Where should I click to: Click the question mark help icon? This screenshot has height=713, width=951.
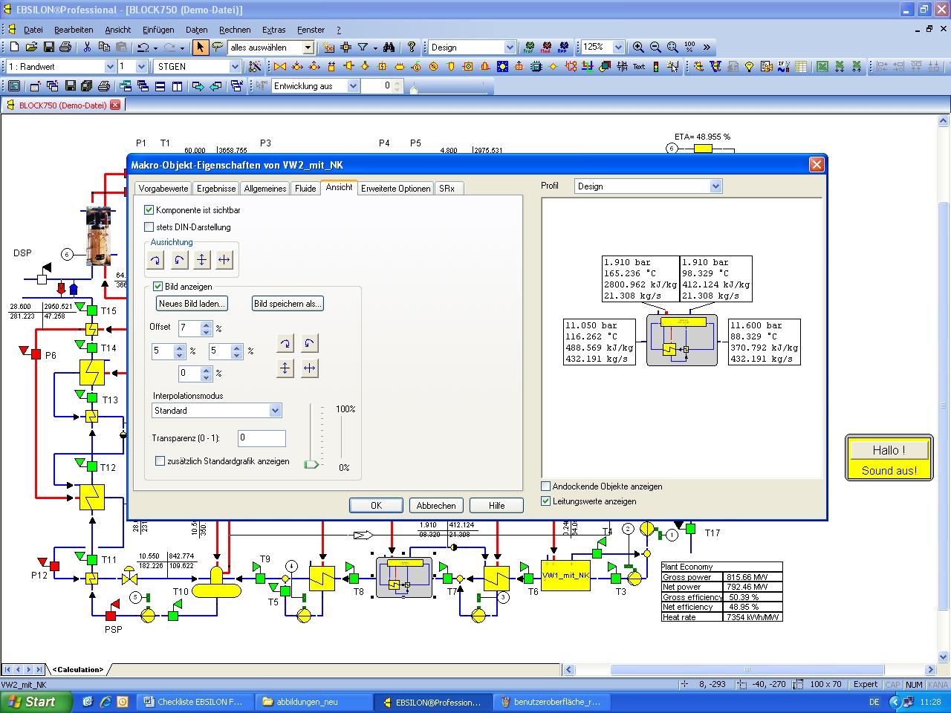[x=412, y=47]
